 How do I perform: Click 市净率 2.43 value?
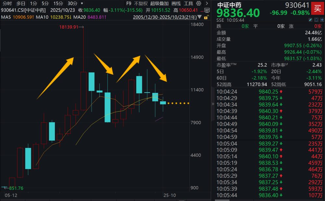tap(317, 65)
